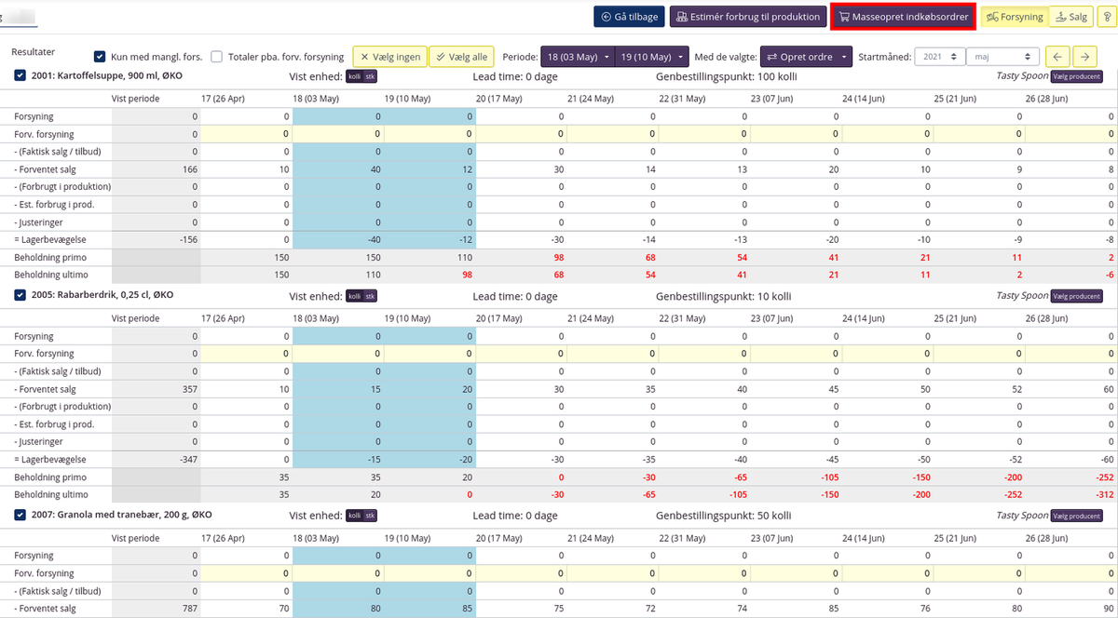This screenshot has width=1118, height=618.
Task: Switch to the Salg view tab
Action: (1070, 17)
